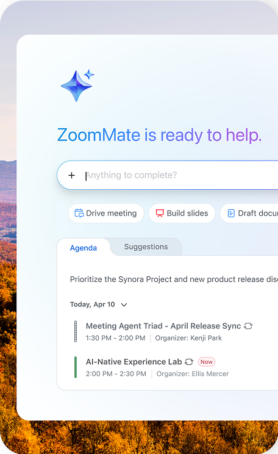Viewport: 278px width, 454px height.
Task: Choose the Draft document button
Action: pos(249,214)
